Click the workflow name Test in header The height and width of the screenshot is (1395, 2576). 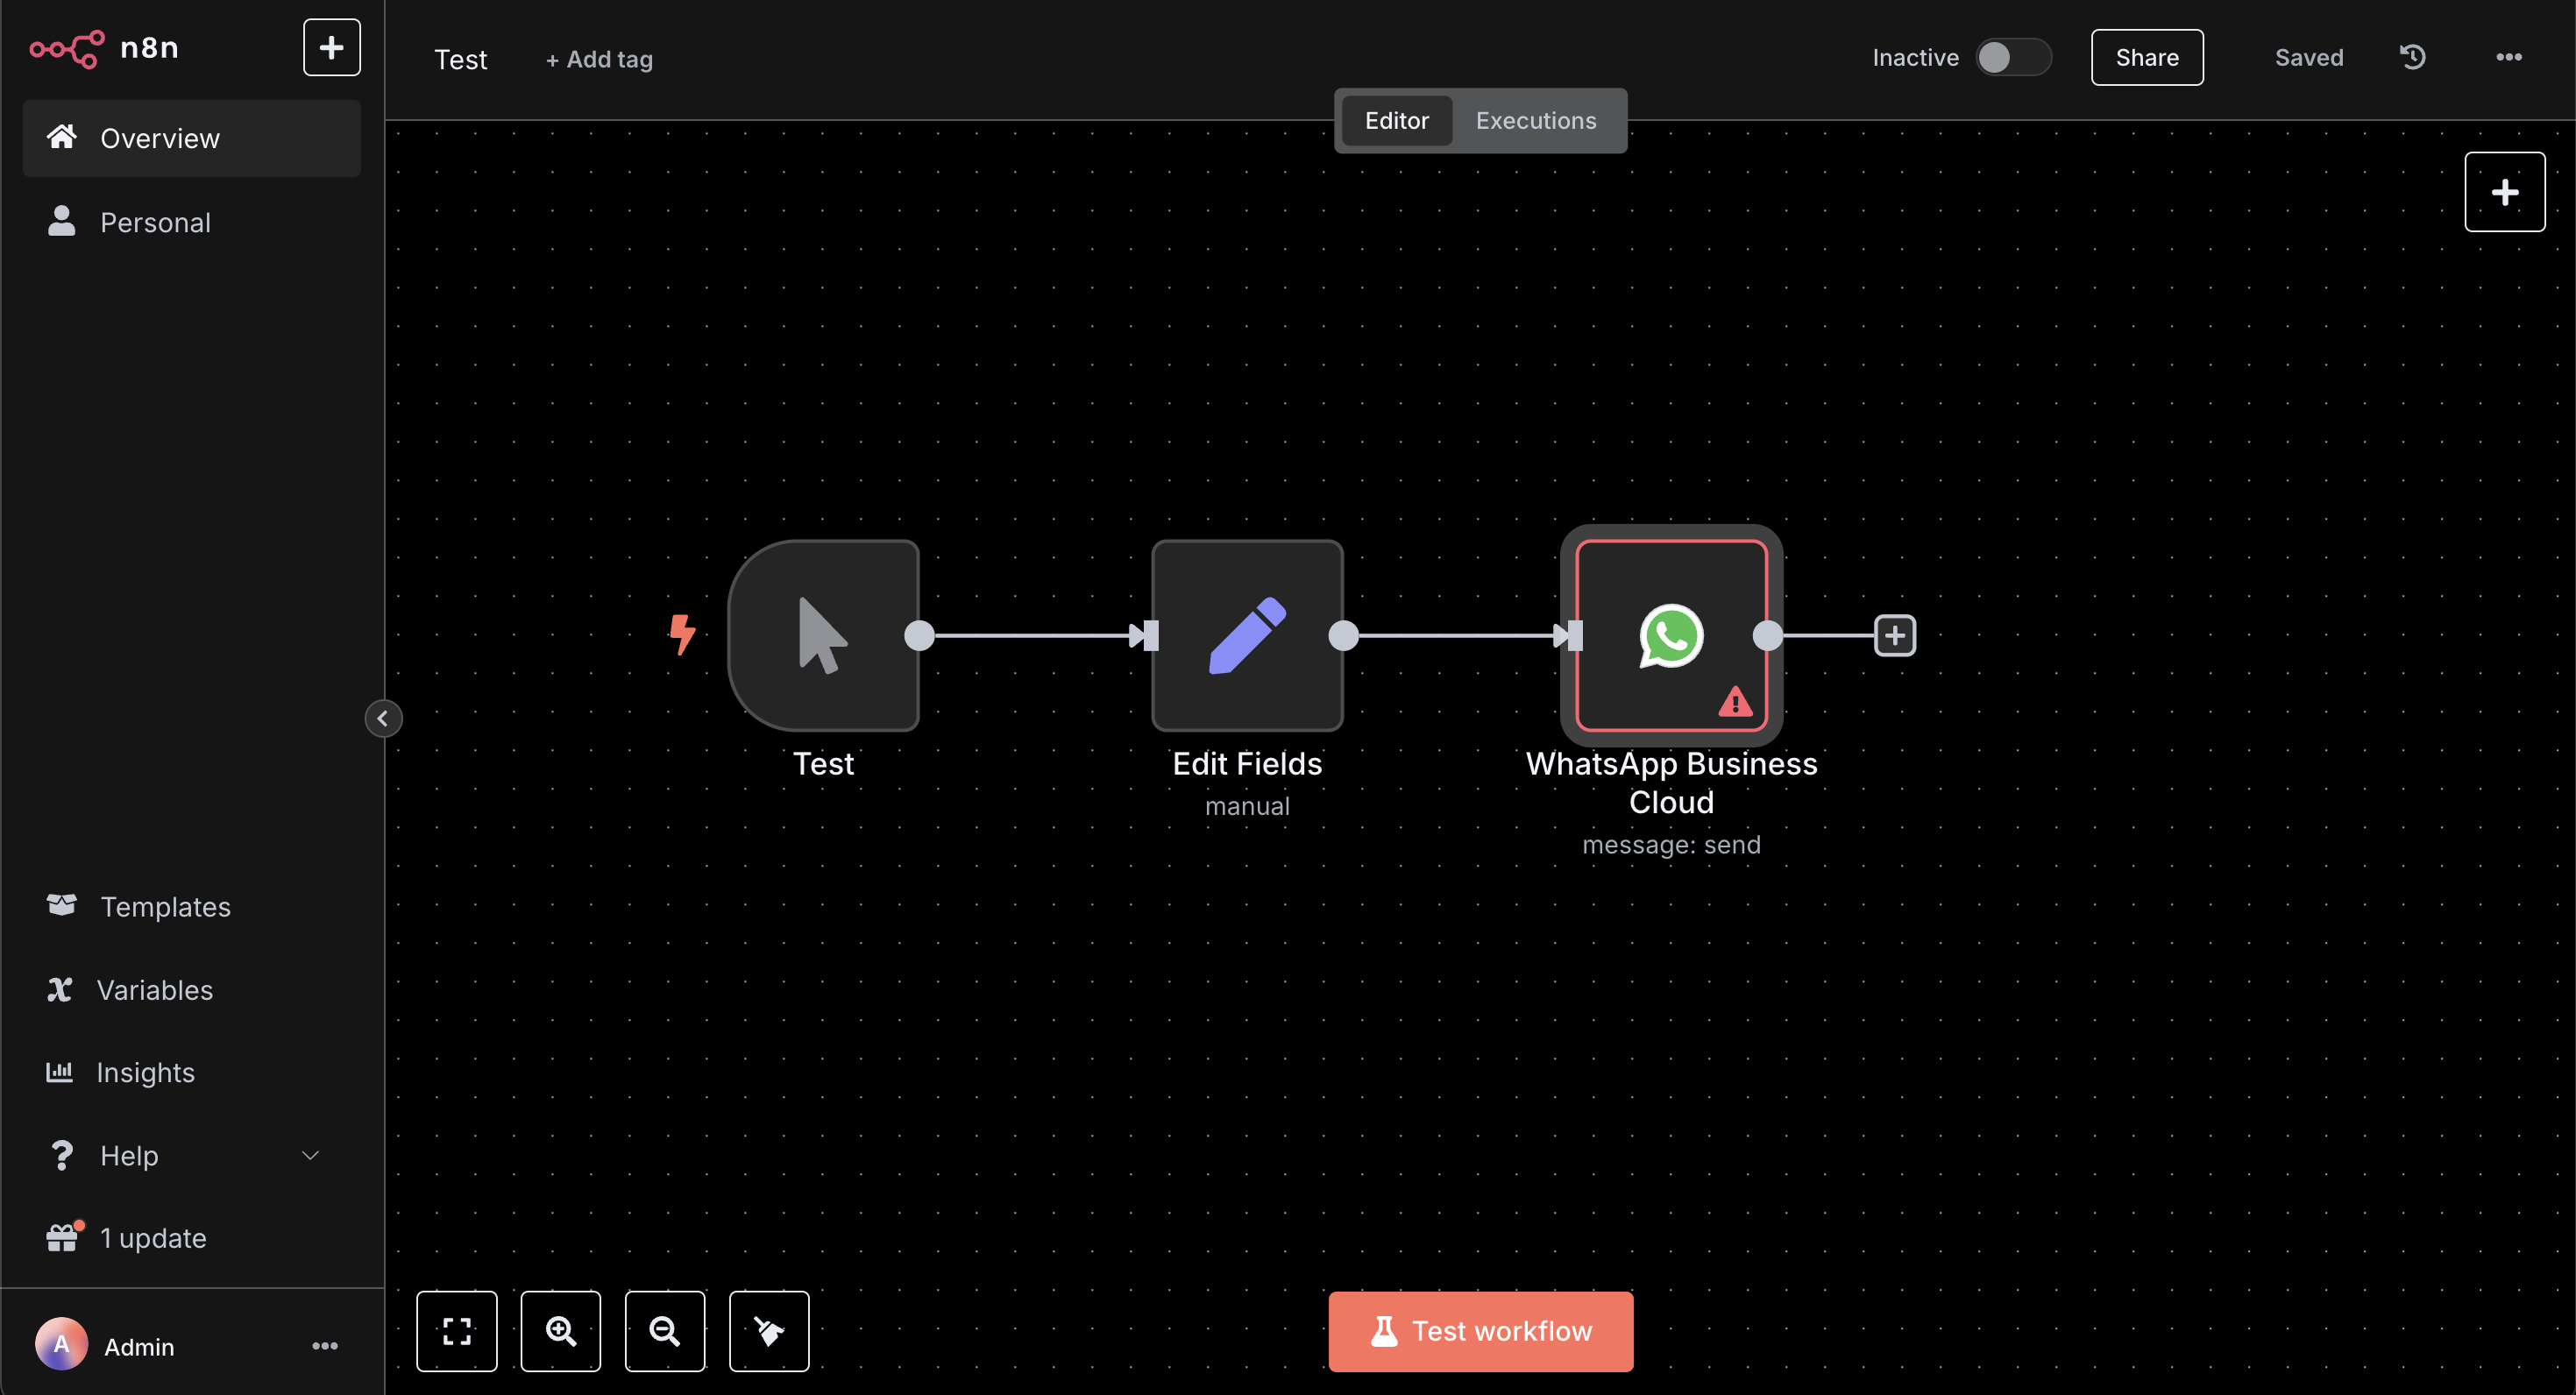tap(460, 59)
